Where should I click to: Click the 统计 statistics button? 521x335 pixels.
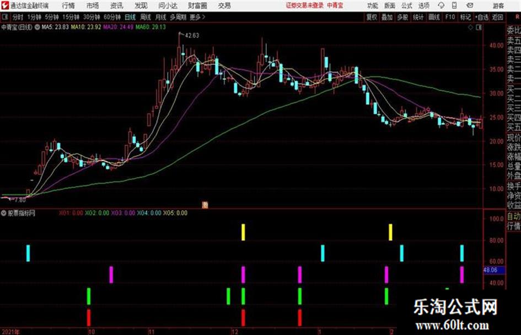418,17
